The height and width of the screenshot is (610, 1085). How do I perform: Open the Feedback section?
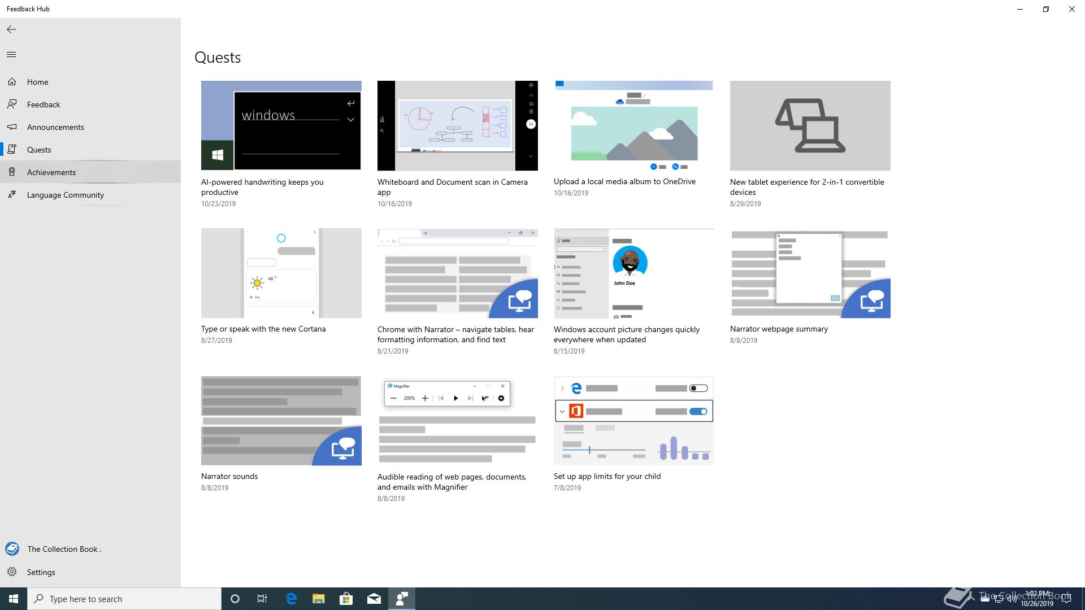(x=90, y=104)
